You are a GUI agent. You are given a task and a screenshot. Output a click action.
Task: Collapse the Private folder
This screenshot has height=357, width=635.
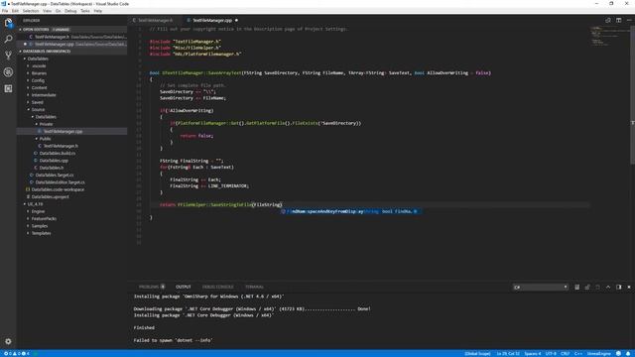tap(37, 124)
